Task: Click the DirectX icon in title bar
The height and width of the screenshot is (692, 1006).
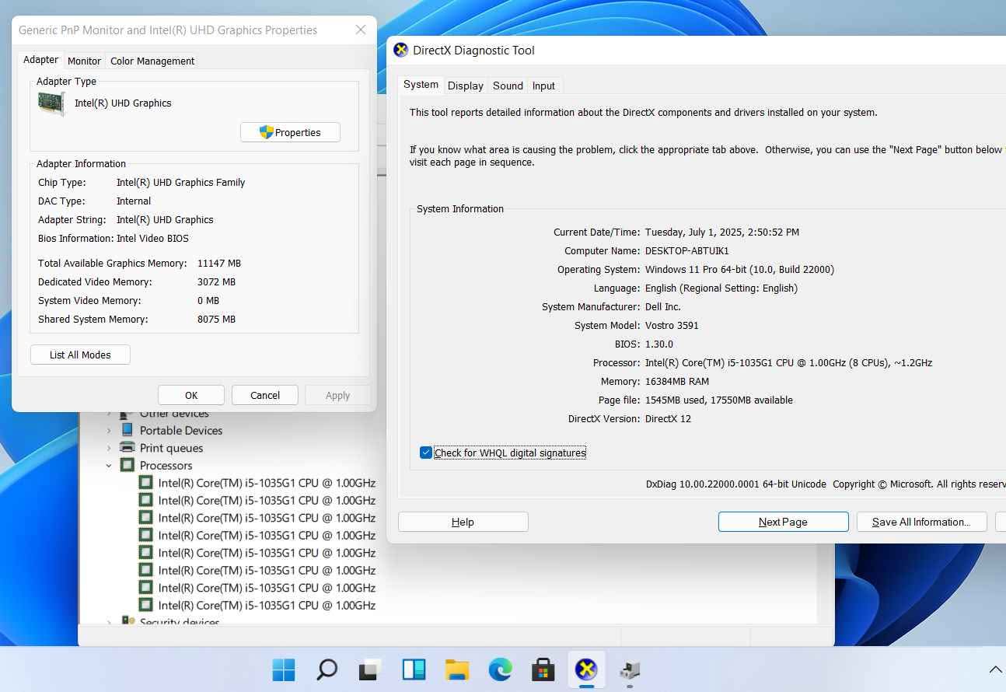Action: pyautogui.click(x=401, y=51)
